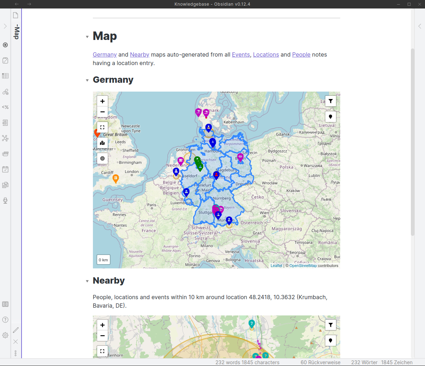Screen dimensions: 425x366
Task: Locate current GPS position on the map
Action: 102,158
